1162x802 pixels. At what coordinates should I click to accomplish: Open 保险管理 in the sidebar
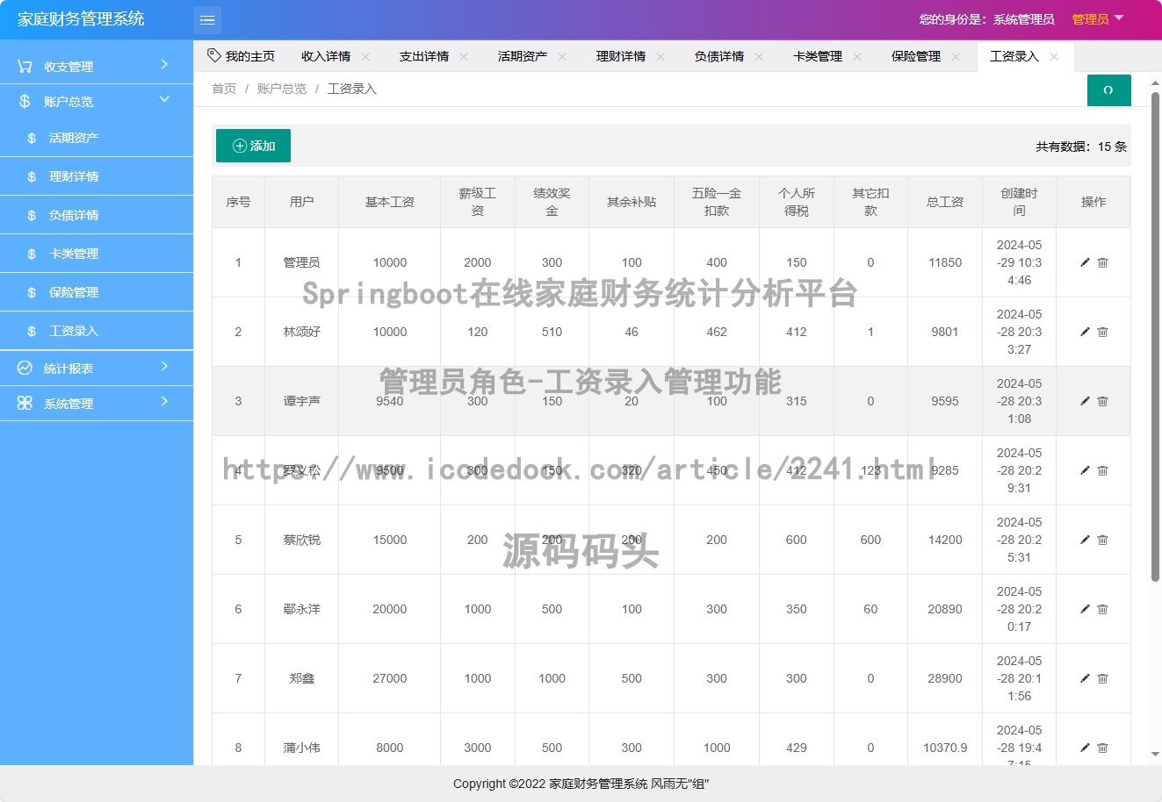click(x=97, y=292)
